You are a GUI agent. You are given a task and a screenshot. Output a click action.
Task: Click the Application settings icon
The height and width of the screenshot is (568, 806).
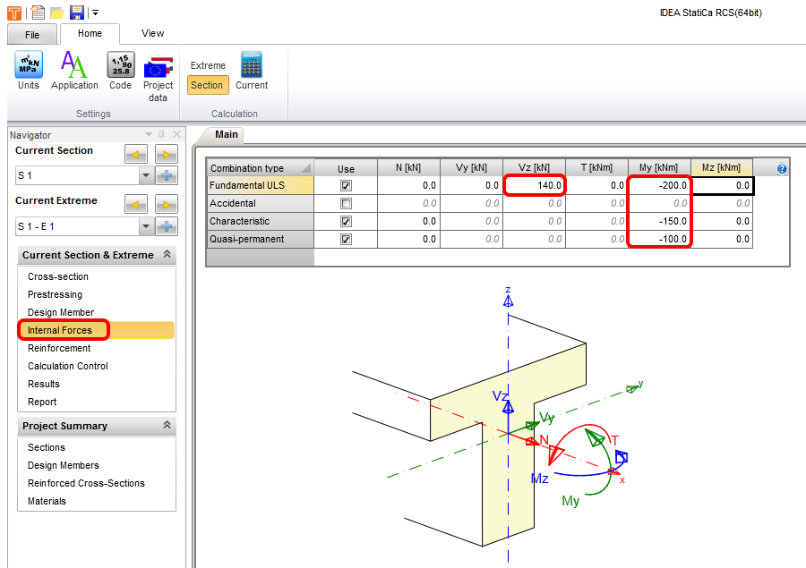pos(74,65)
